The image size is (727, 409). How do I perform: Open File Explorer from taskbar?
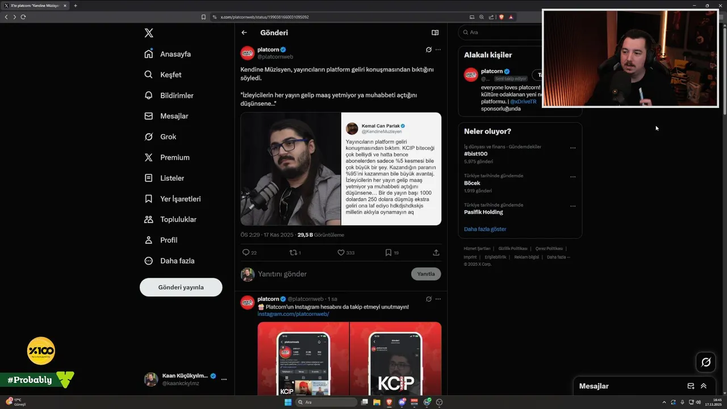pyautogui.click(x=377, y=402)
